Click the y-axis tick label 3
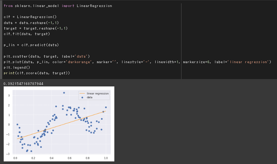 coord(8,96)
